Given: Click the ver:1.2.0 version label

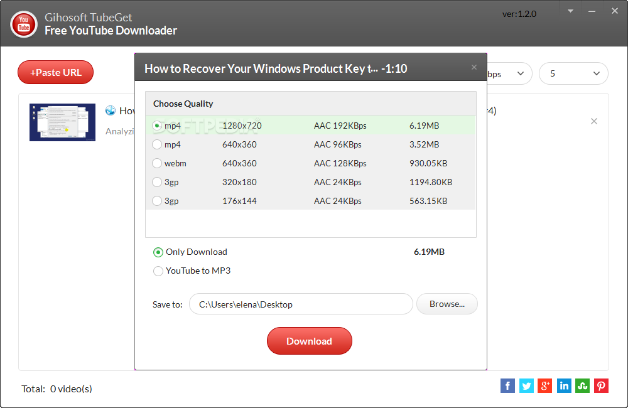Looking at the screenshot, I should tap(519, 14).
